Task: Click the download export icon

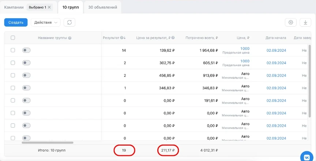Action: coord(305,23)
